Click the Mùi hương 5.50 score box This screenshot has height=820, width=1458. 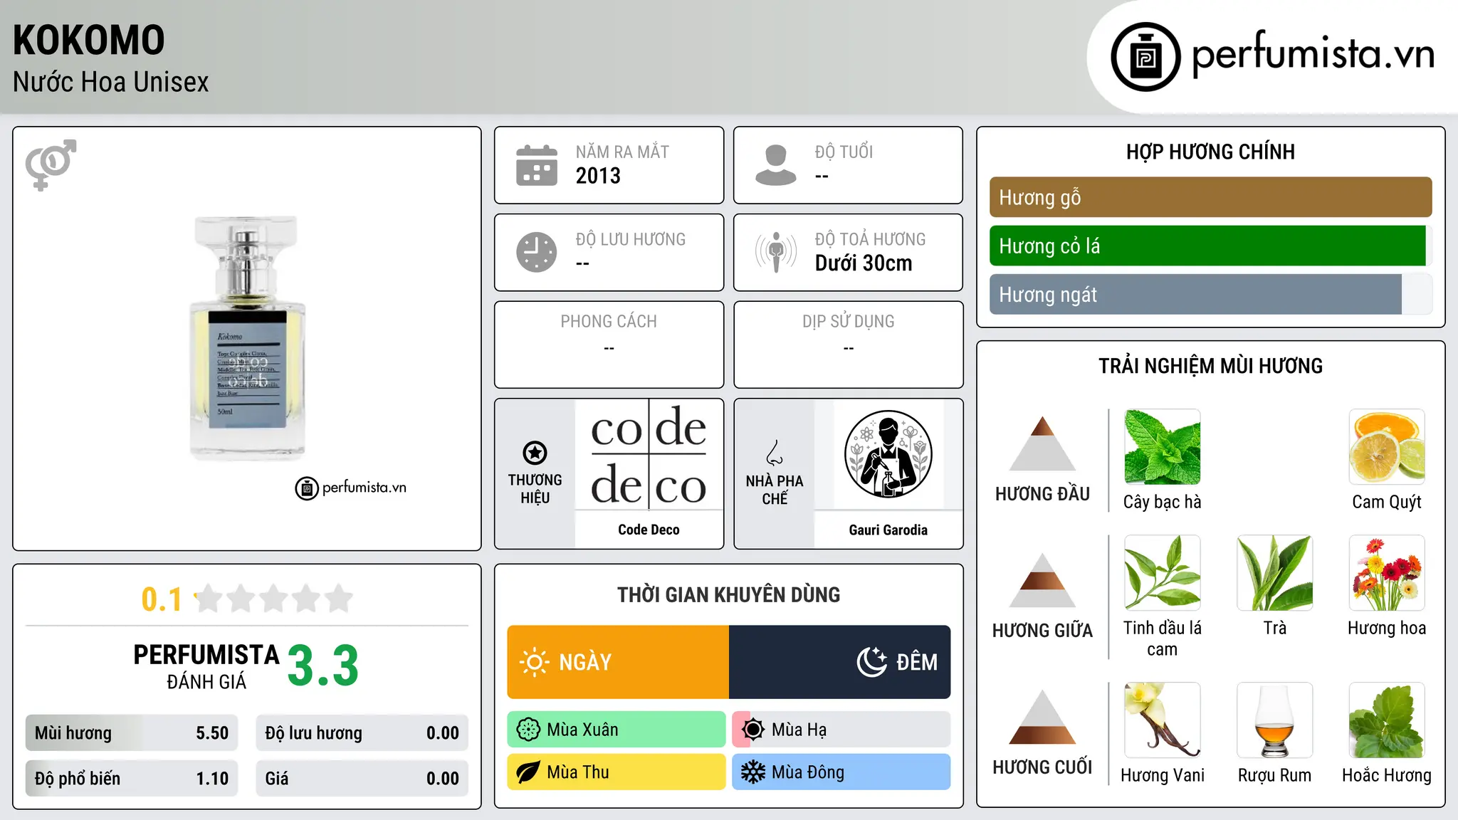pyautogui.click(x=132, y=733)
